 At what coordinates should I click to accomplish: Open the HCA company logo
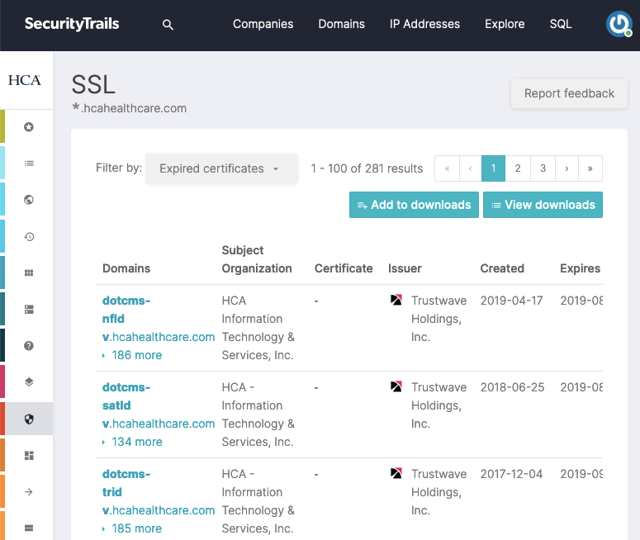[25, 80]
